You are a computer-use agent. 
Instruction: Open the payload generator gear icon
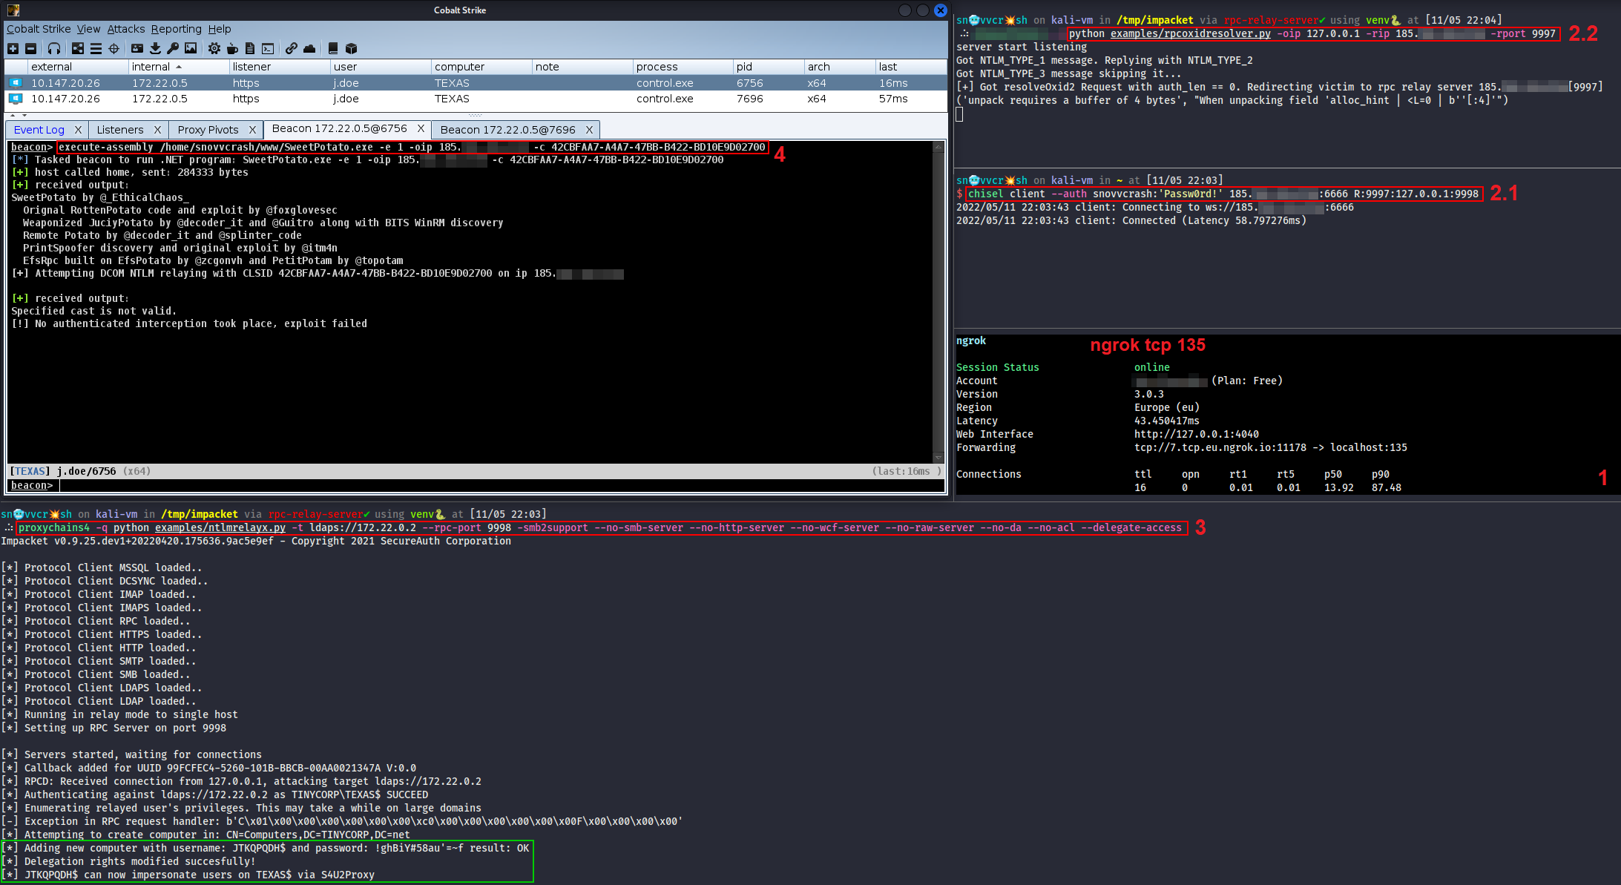tap(214, 49)
